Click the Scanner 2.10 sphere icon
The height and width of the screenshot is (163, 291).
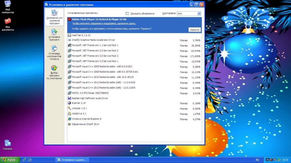coord(69,103)
